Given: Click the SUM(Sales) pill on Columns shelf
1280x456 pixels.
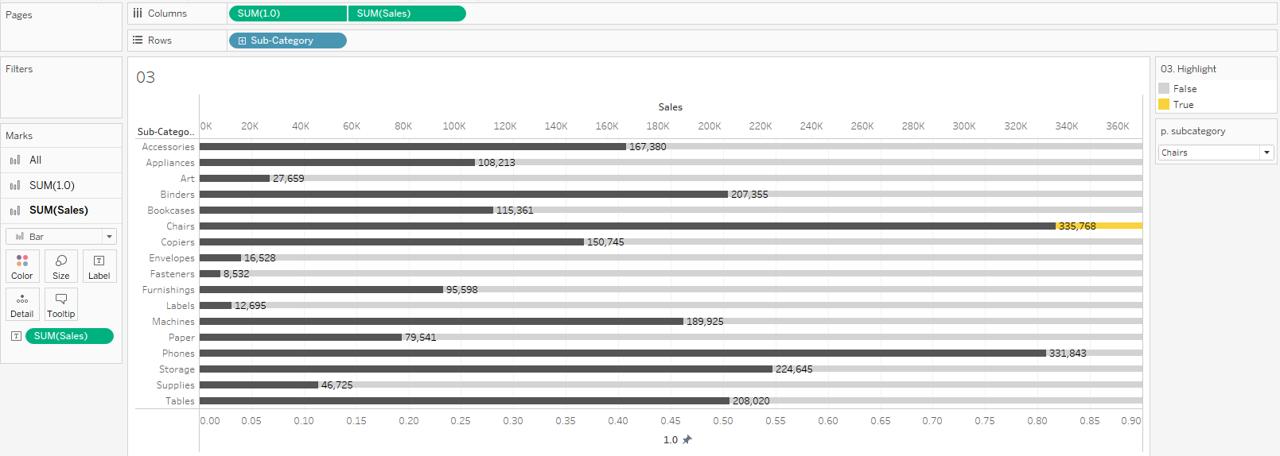Looking at the screenshot, I should click(x=407, y=14).
